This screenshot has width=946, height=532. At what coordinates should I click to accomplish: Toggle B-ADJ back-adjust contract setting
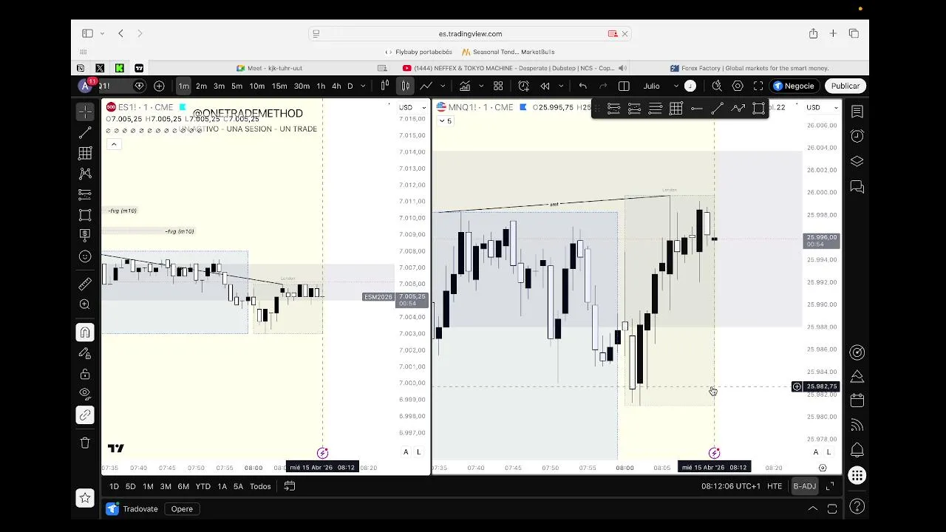[x=804, y=487]
